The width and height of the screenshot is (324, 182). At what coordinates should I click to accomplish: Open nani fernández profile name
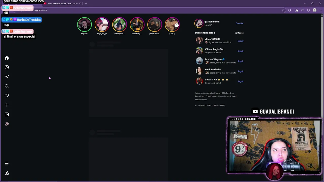(x=213, y=70)
